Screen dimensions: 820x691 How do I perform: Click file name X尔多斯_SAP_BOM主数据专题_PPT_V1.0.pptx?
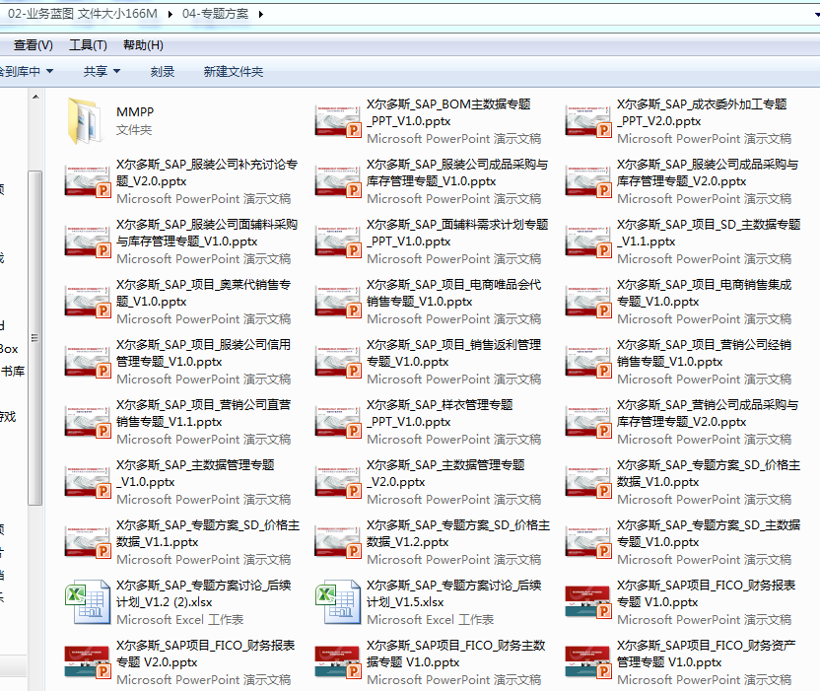(x=448, y=112)
